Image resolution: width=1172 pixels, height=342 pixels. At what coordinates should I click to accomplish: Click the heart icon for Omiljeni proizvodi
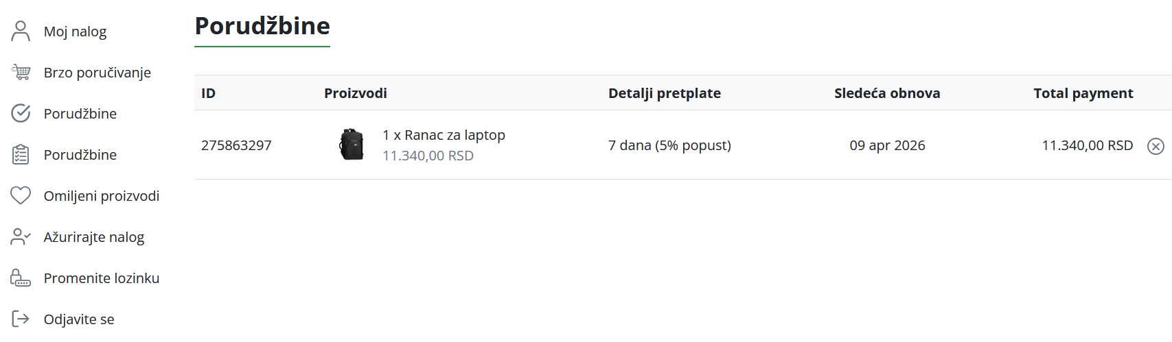(21, 195)
